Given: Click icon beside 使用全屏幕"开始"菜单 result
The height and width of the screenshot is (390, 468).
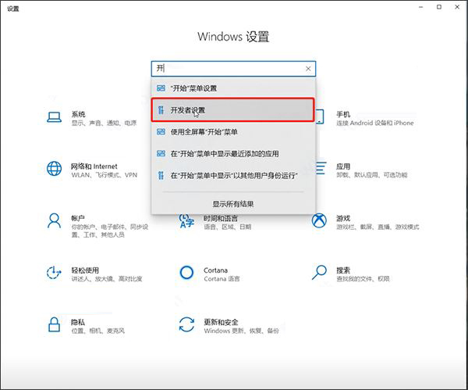Looking at the screenshot, I should click(161, 132).
